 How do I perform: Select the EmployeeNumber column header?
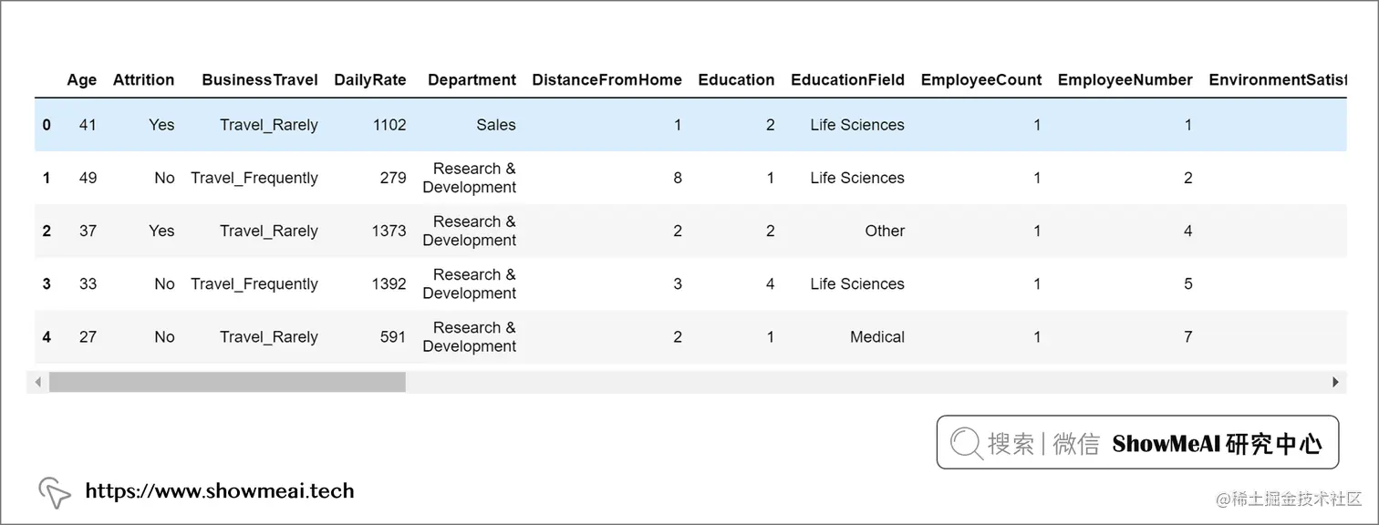(1125, 80)
